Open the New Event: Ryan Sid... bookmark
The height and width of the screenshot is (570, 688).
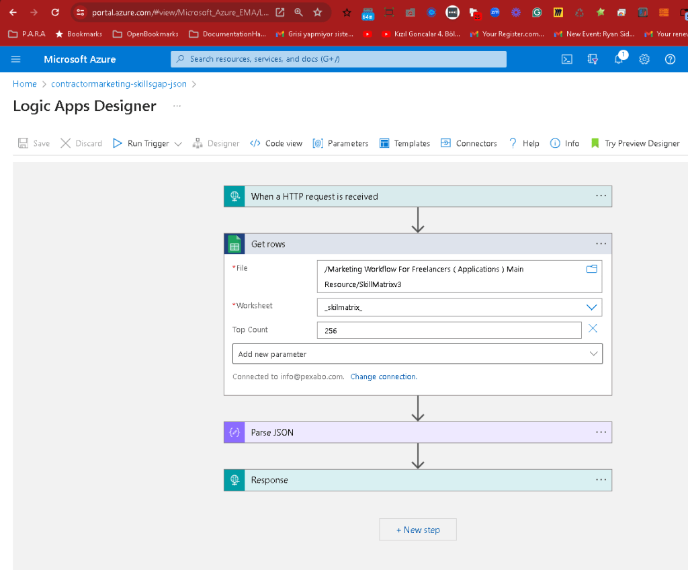[x=595, y=34]
